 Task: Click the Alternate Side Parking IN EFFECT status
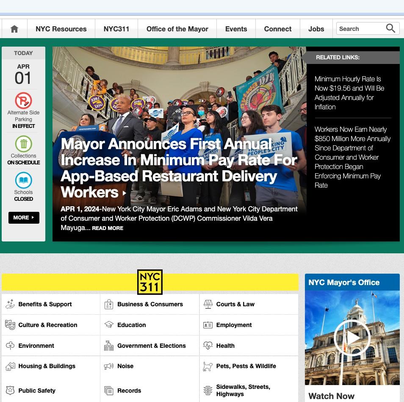click(23, 126)
